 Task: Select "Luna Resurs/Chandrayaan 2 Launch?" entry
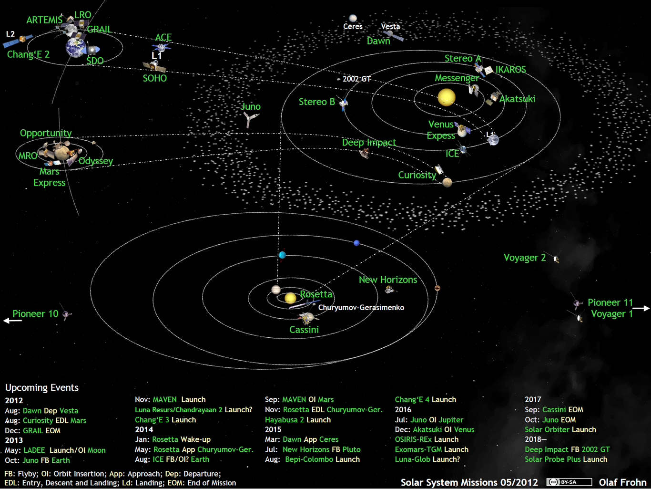click(x=193, y=409)
